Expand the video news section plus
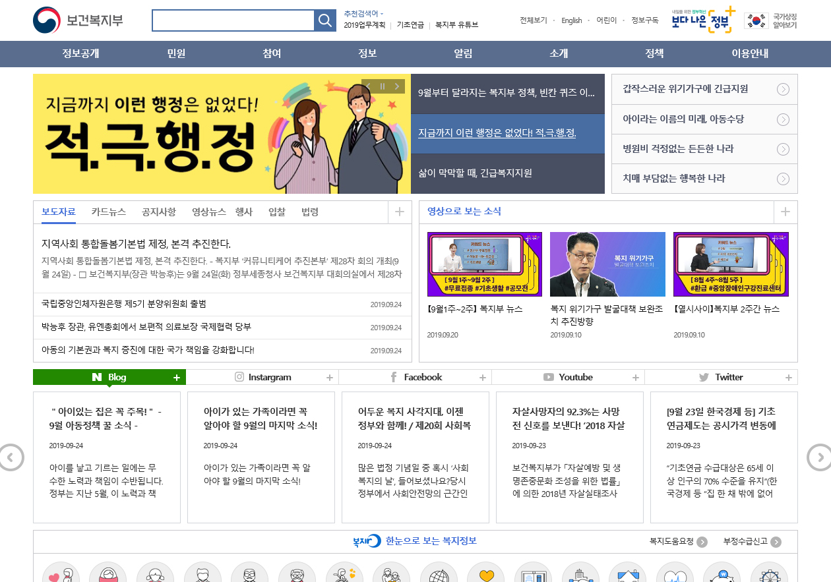831x582 pixels. 785,212
